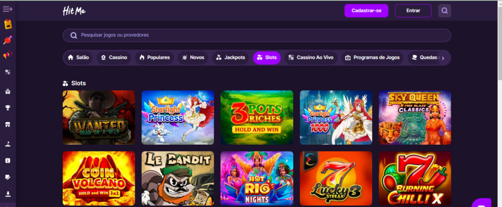Open Starlight Princess 1000 game thumbnail
This screenshot has height=207, width=502.
(336, 118)
